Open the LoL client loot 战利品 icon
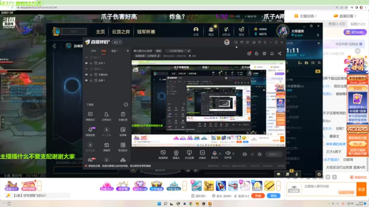Viewport: 369px width, 207px height. point(226,31)
